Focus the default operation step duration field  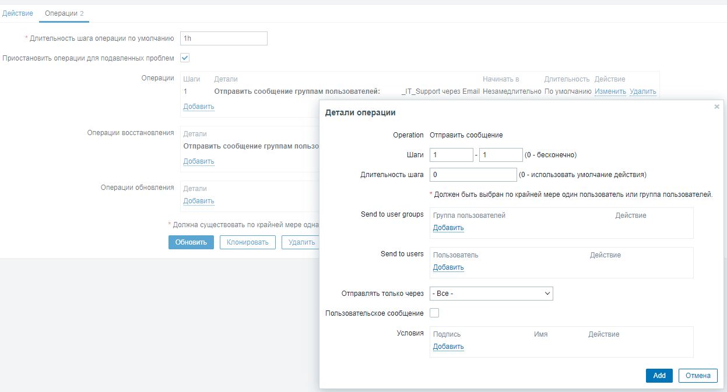pyautogui.click(x=224, y=38)
